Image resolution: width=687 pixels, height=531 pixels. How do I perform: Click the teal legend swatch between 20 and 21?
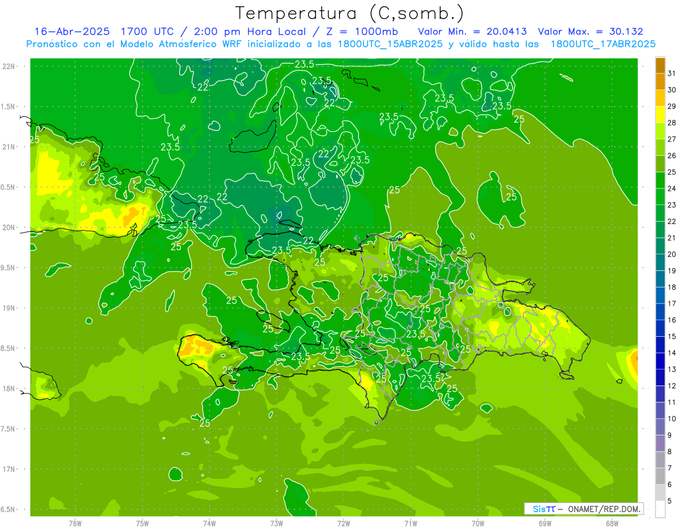click(x=660, y=246)
